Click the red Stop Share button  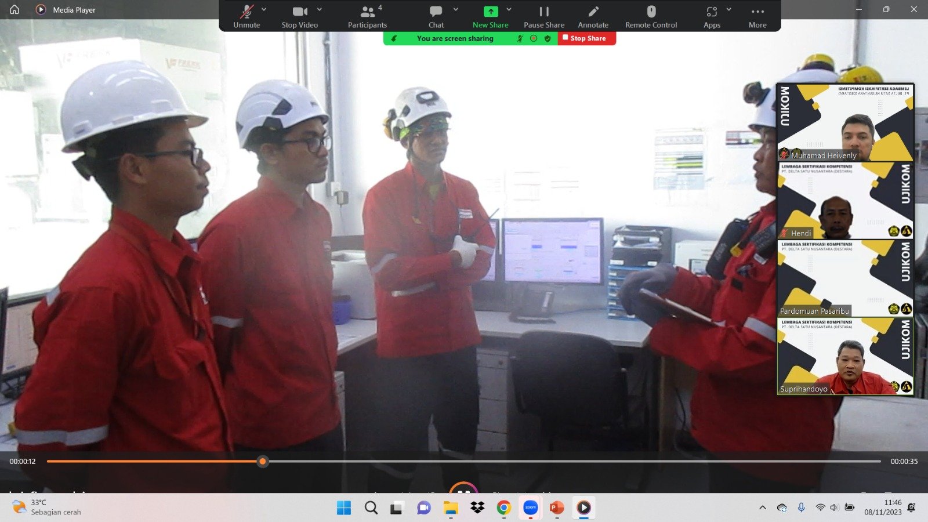586,38
